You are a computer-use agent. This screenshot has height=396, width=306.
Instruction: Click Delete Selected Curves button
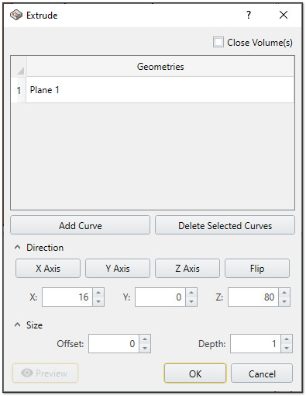(x=225, y=225)
